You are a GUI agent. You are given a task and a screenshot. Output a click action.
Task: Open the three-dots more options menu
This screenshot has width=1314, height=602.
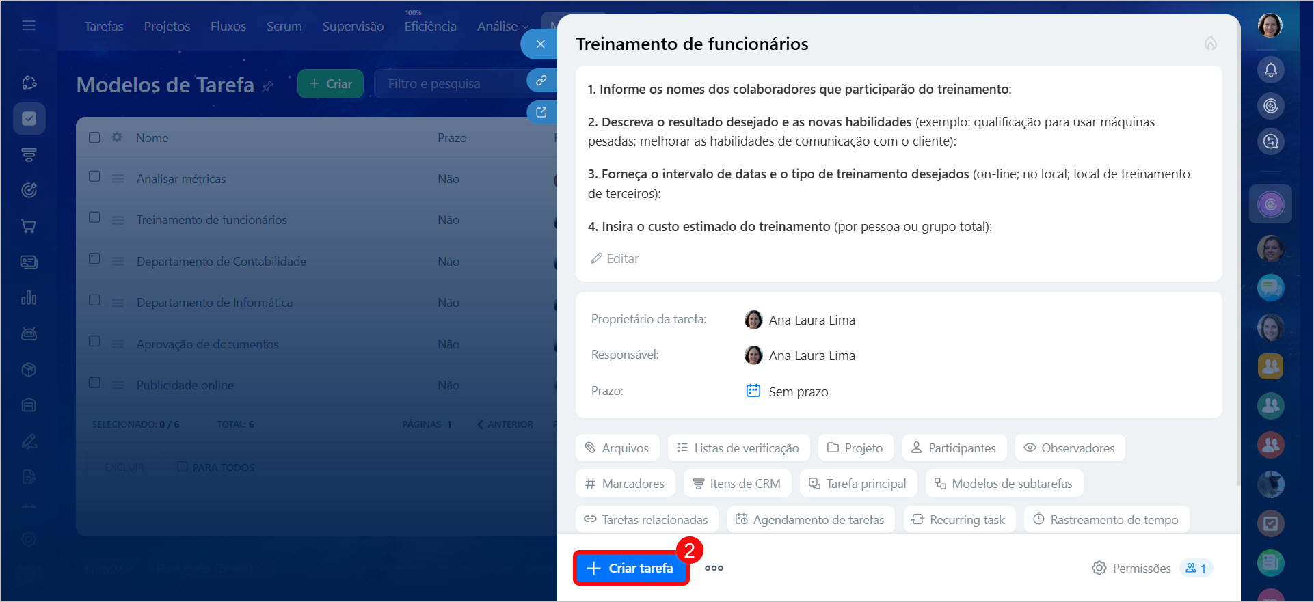click(714, 568)
